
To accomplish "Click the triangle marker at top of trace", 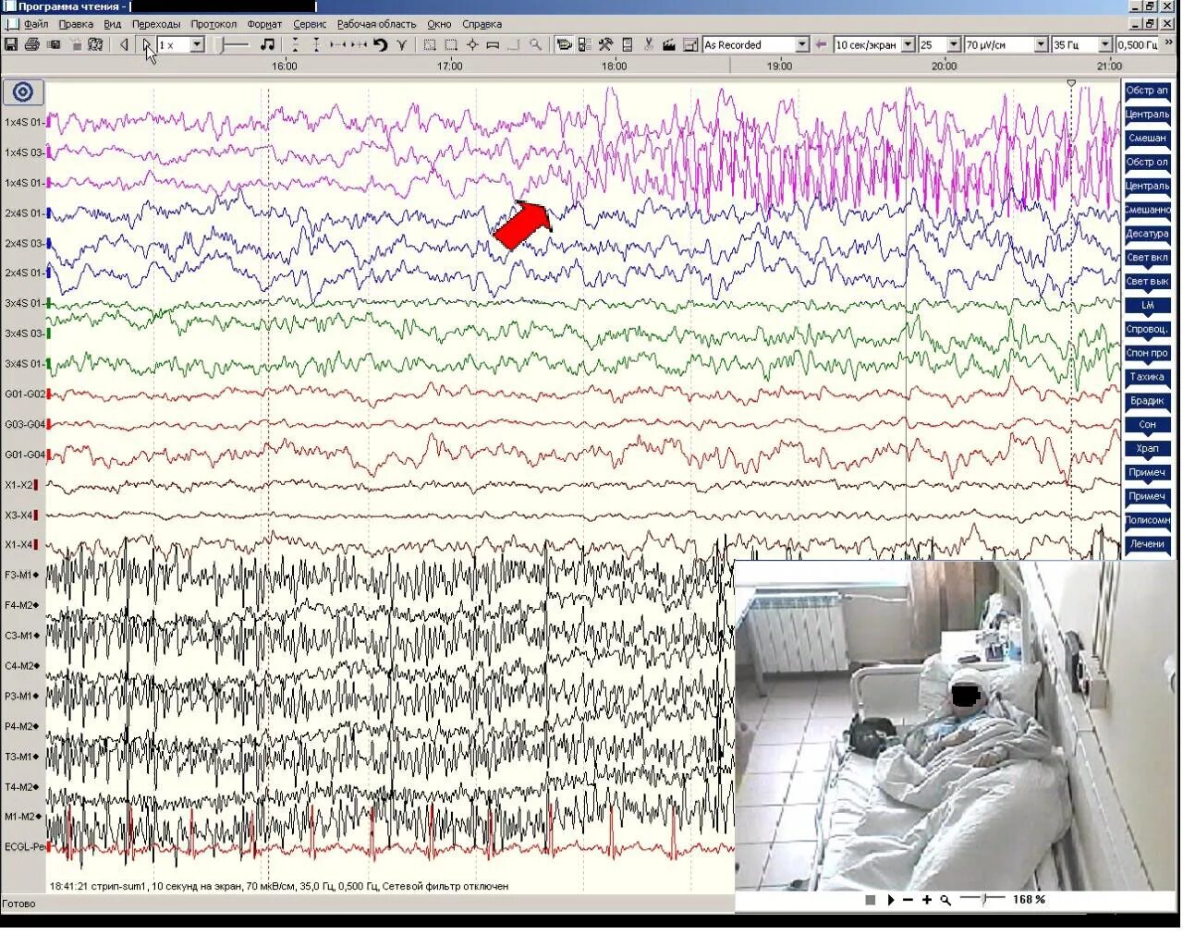I will pos(1071,83).
